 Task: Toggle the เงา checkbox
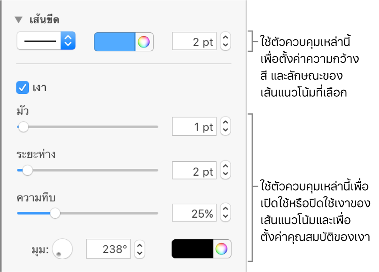[x=22, y=88]
